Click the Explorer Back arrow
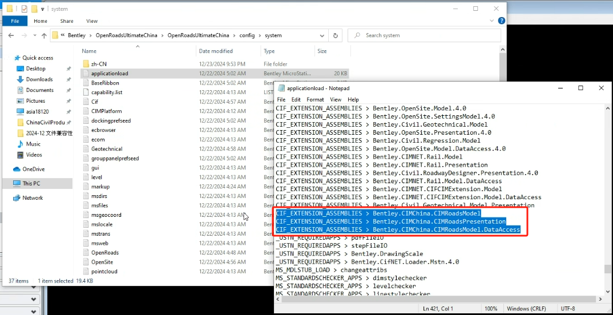This screenshot has width=613, height=315. click(x=11, y=35)
